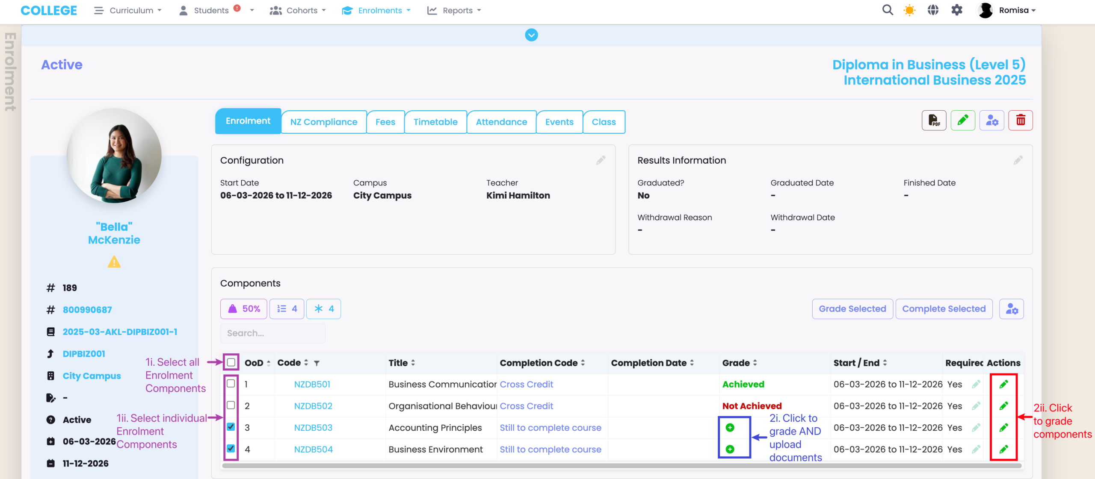Screen dimensions: 1095x479
Task: Expand the blue chevron-down circle at top
Action: click(x=531, y=35)
